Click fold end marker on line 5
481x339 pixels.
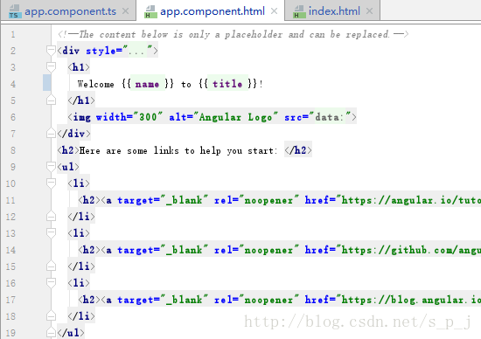[51, 100]
